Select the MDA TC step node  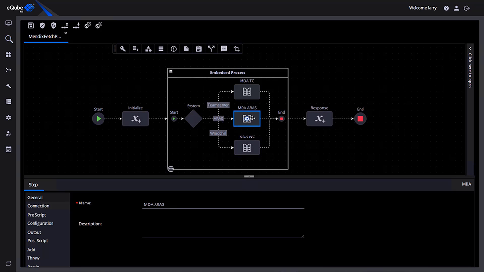(247, 92)
